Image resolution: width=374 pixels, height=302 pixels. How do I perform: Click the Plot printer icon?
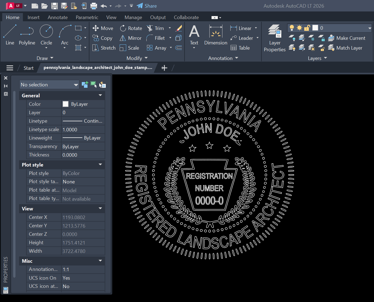coord(93,6)
